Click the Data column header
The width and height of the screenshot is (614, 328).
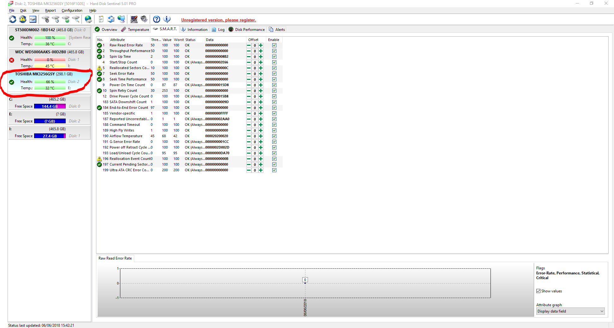[x=226, y=40]
